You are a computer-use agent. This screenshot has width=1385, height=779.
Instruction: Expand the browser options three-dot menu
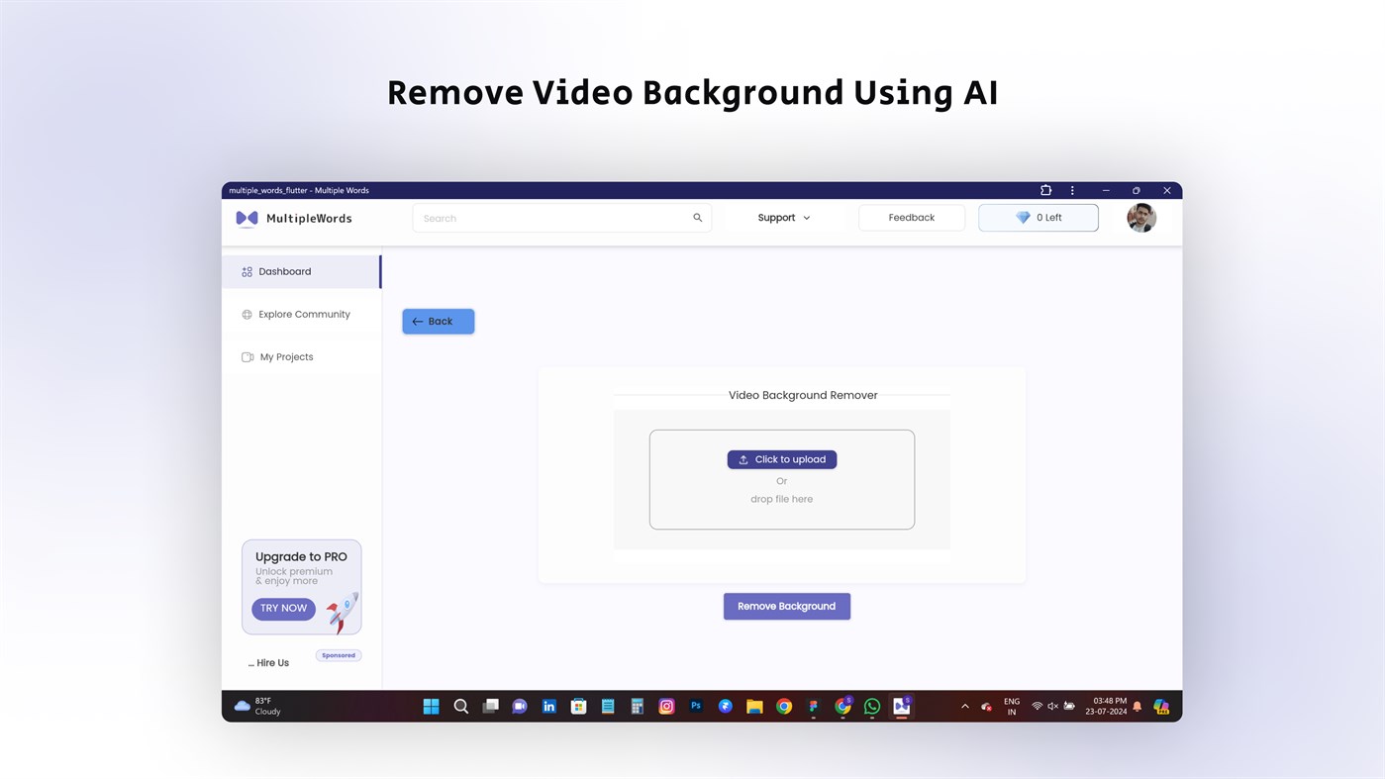1071,189
